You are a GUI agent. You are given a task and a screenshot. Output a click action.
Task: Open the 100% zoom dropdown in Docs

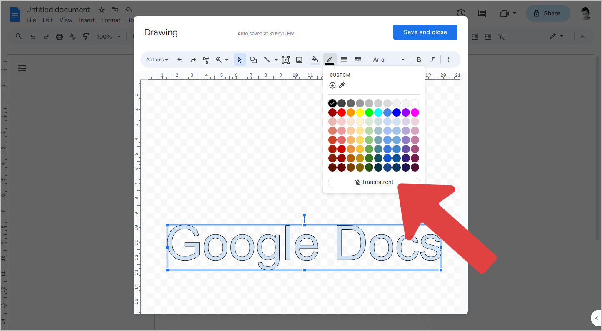tap(108, 37)
